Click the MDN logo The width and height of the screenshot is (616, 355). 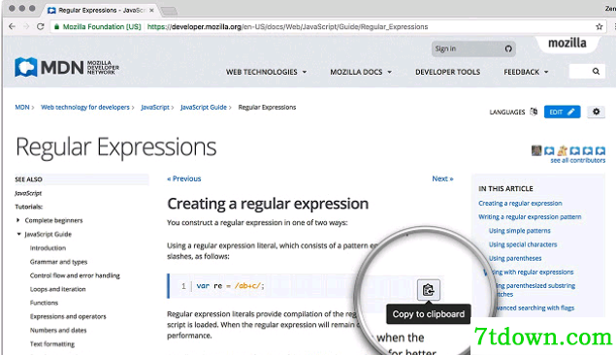pyautogui.click(x=67, y=67)
